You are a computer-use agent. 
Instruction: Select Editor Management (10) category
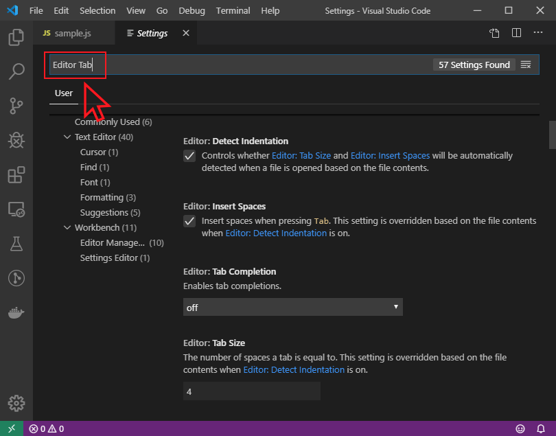tap(121, 242)
